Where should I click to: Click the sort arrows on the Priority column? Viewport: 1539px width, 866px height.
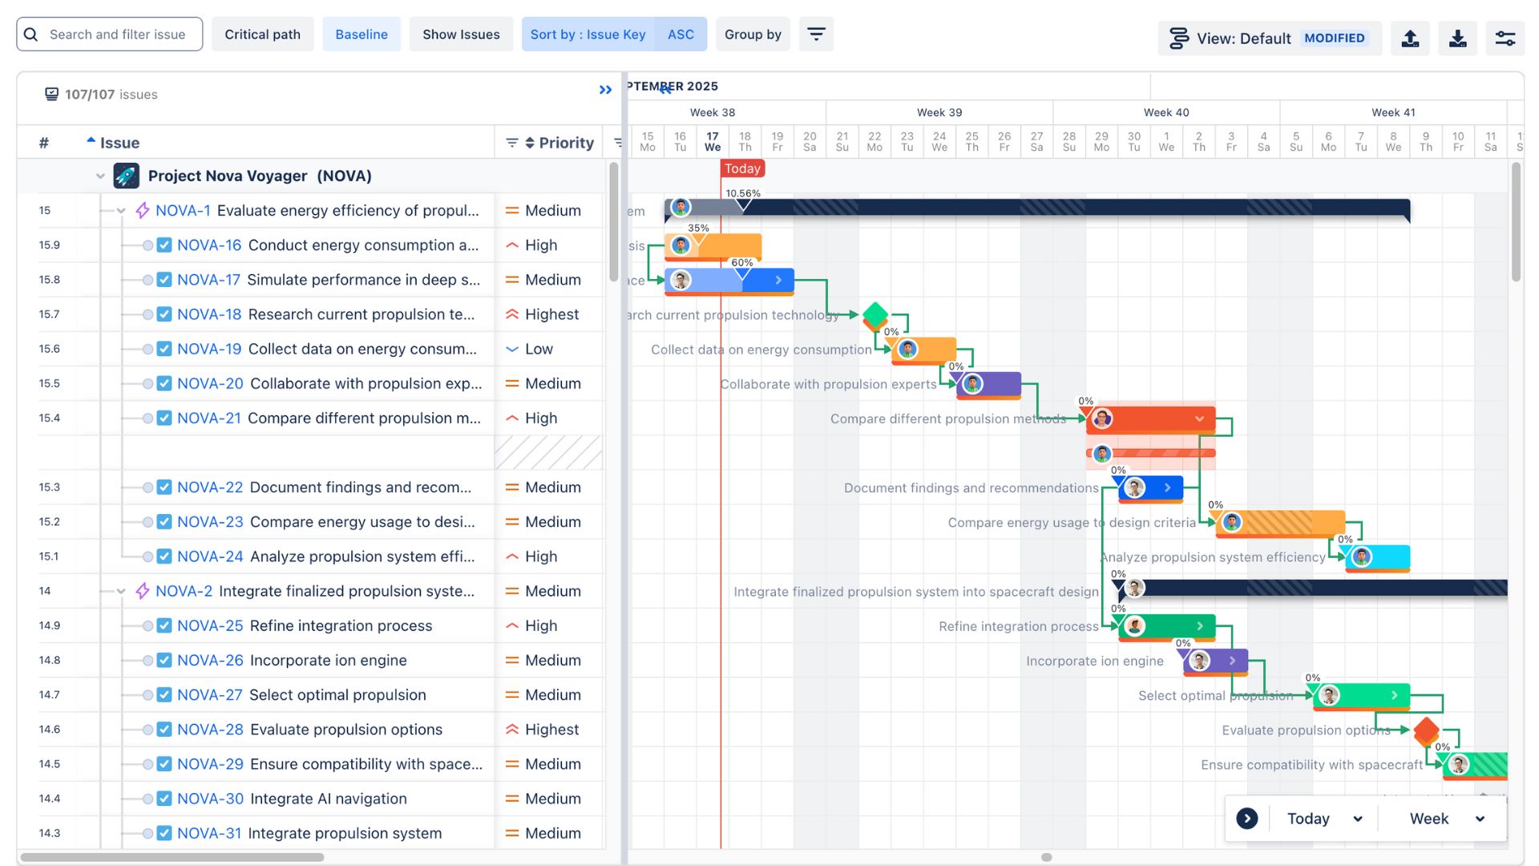(529, 142)
